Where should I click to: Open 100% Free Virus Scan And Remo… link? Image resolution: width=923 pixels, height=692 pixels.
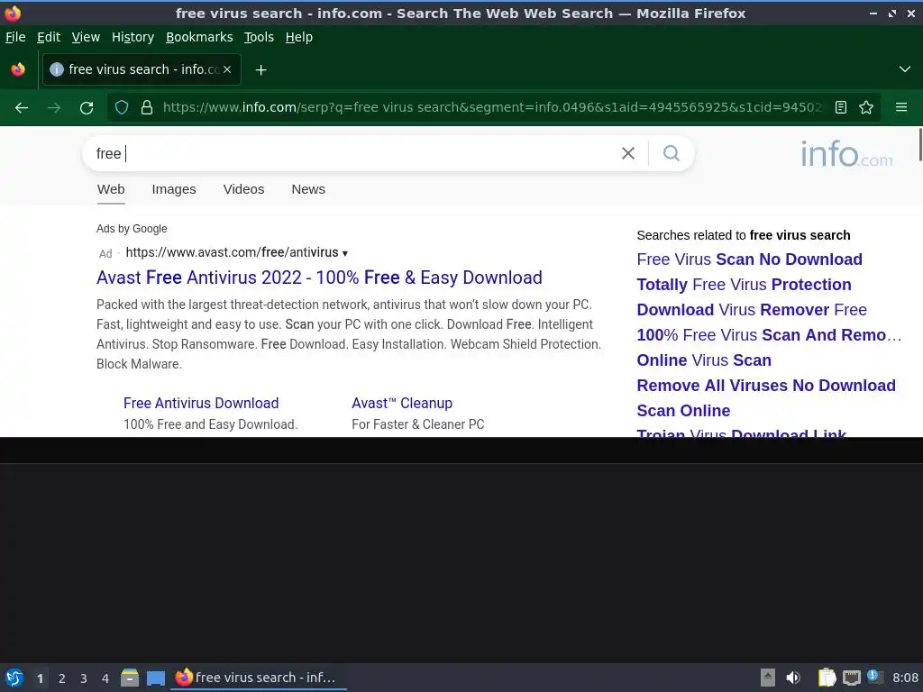click(x=769, y=335)
